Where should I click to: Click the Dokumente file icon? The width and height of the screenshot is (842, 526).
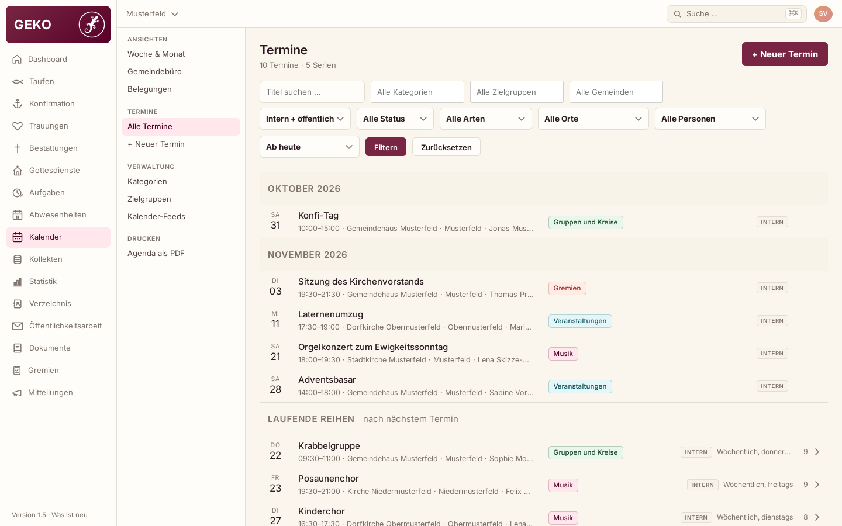click(x=18, y=348)
